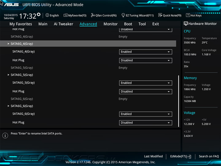Open Quick Note(F9)
The image size is (221, 166).
point(170,15)
